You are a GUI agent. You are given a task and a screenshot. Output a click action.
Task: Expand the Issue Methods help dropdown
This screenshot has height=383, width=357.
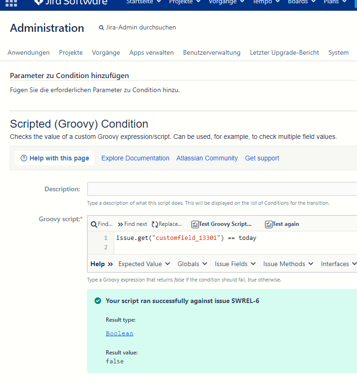pos(288,264)
